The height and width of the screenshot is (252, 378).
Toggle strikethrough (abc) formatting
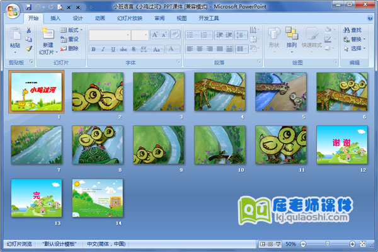tap(123, 49)
